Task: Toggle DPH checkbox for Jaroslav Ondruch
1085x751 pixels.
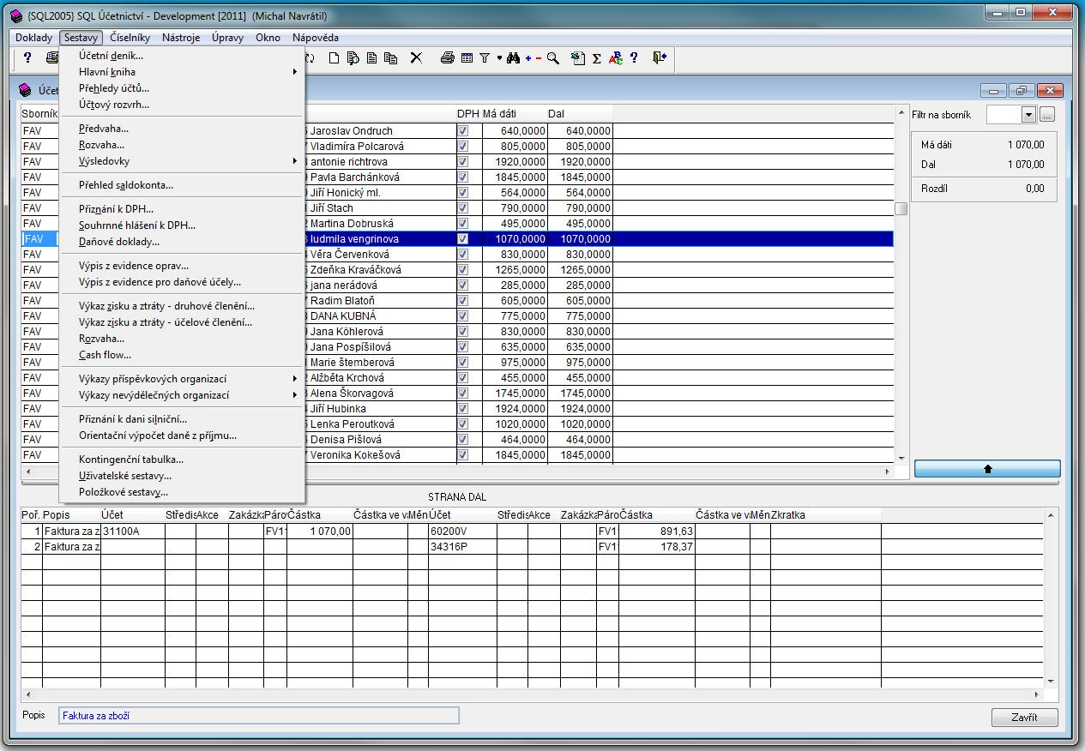Action: pyautogui.click(x=463, y=131)
